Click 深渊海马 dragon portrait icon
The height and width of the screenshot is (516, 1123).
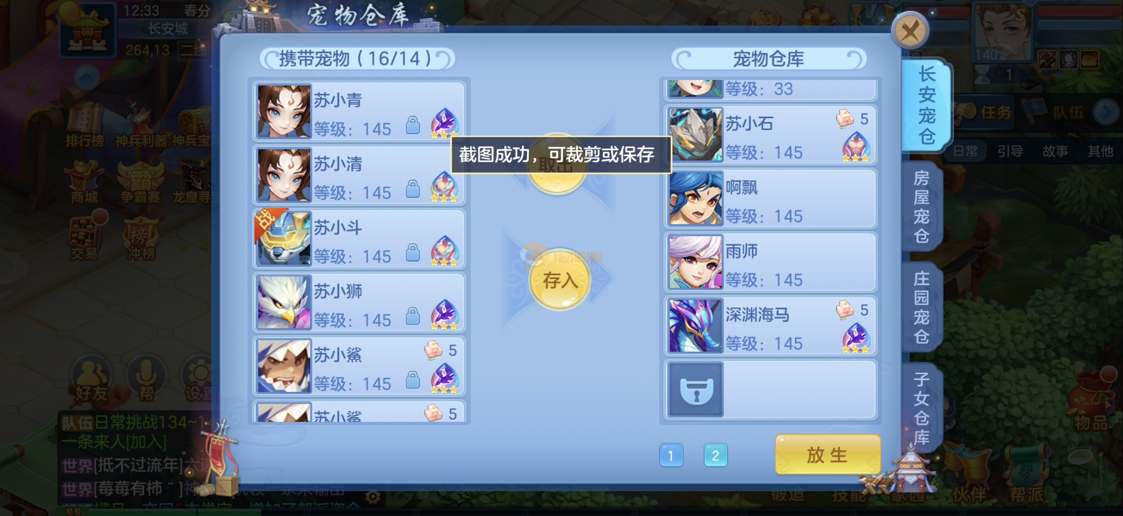click(695, 326)
